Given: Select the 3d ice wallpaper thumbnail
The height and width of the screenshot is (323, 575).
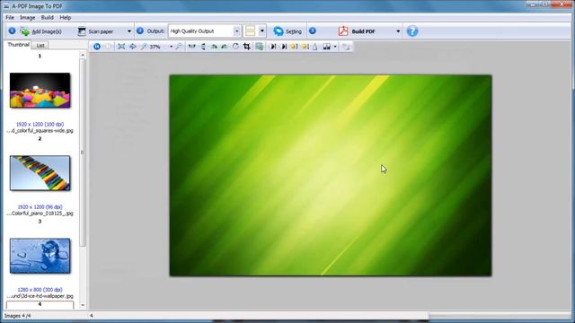Looking at the screenshot, I should (x=40, y=256).
